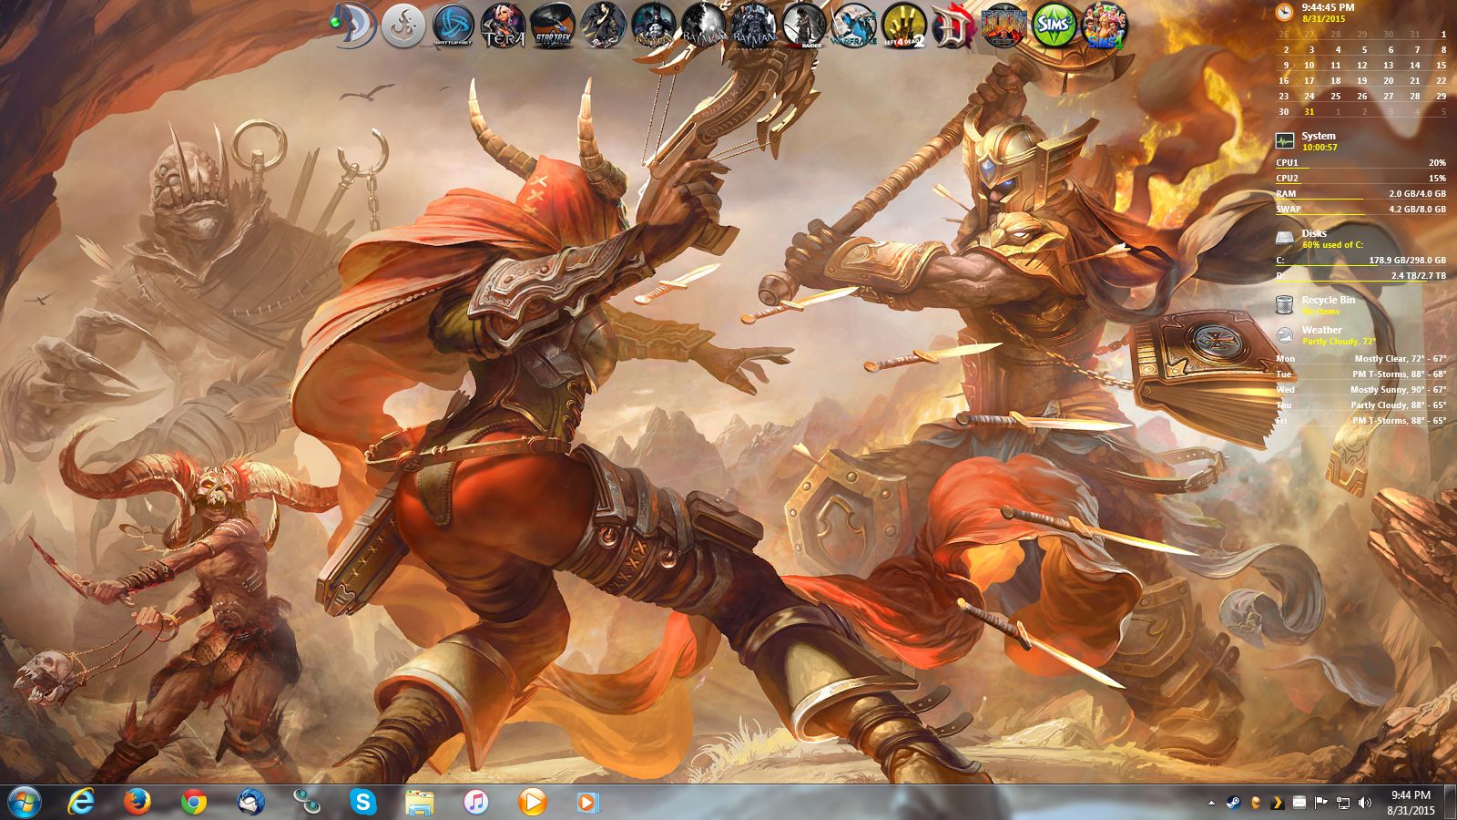Image resolution: width=1457 pixels, height=820 pixels.
Task: Click the System monitor widget icon
Action: pos(1284,141)
